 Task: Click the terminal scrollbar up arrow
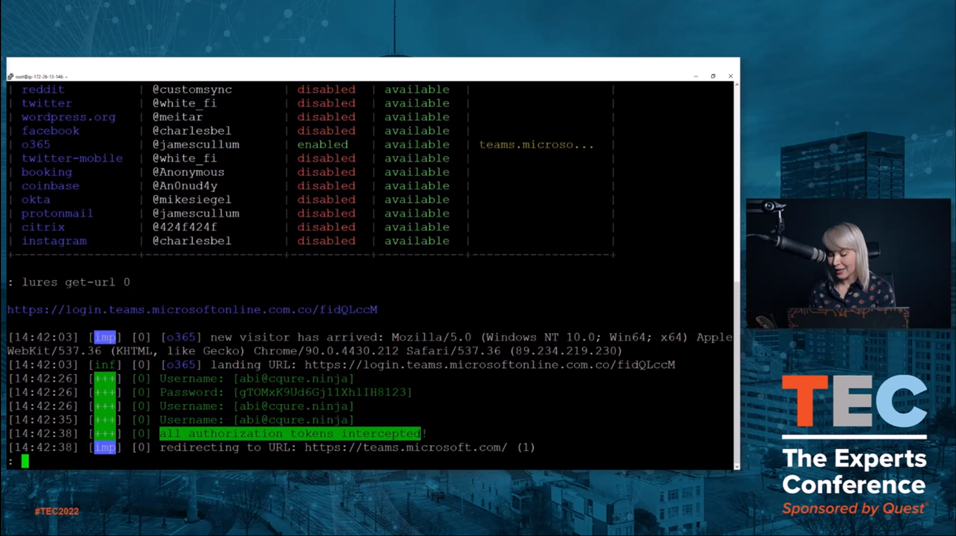pyautogui.click(x=736, y=85)
